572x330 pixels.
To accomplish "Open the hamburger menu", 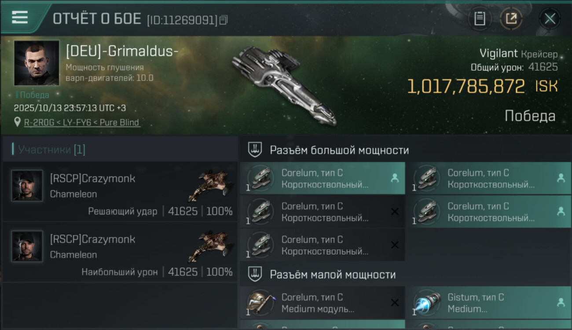I will pyautogui.click(x=20, y=17).
